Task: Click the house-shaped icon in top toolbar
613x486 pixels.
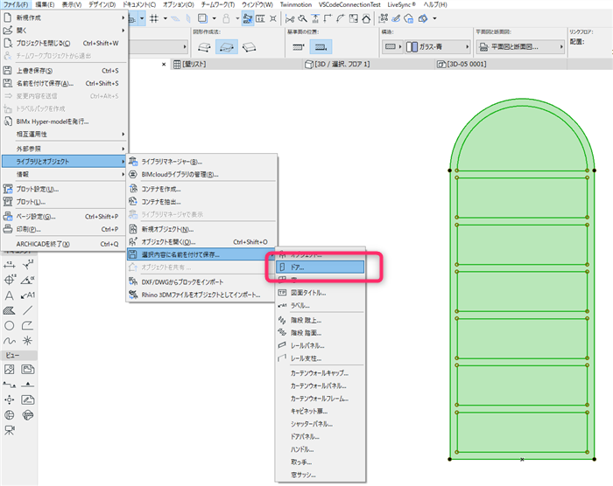Action: [x=366, y=18]
